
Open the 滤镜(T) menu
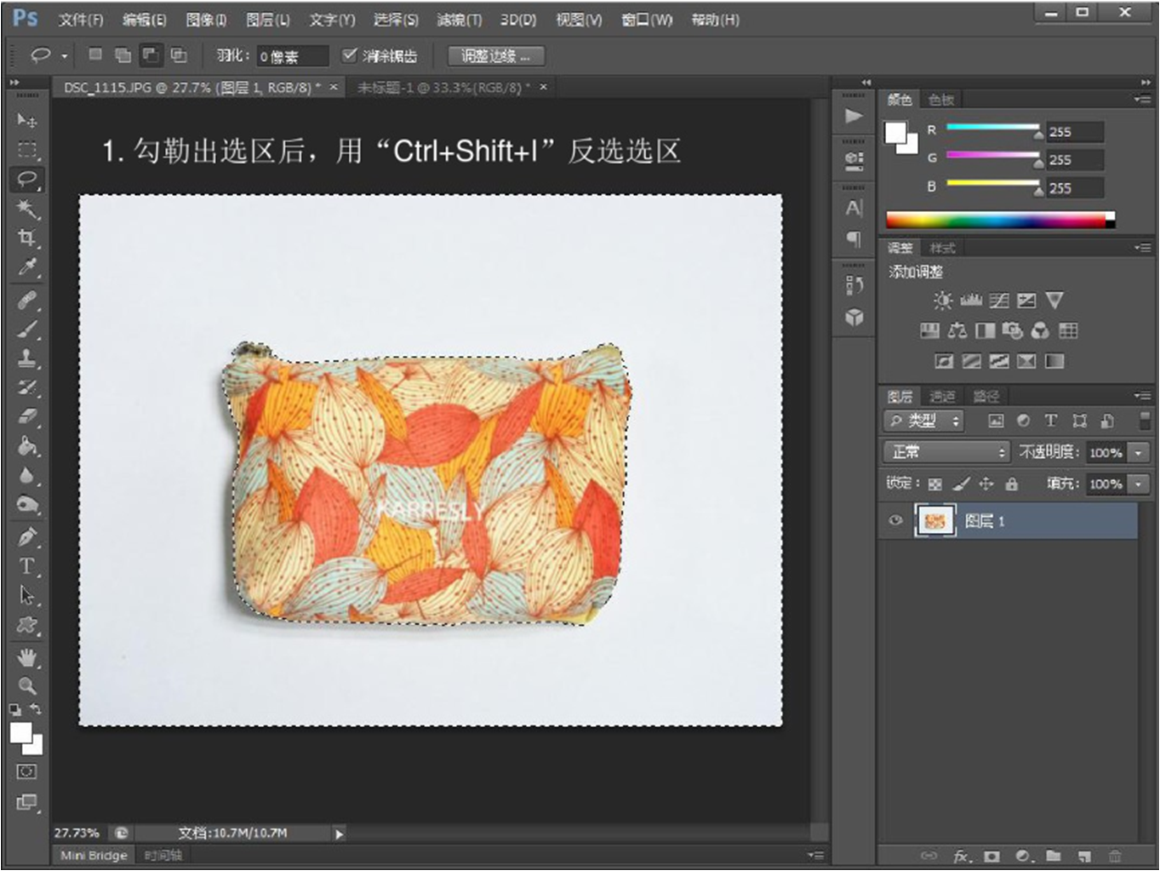tap(459, 20)
